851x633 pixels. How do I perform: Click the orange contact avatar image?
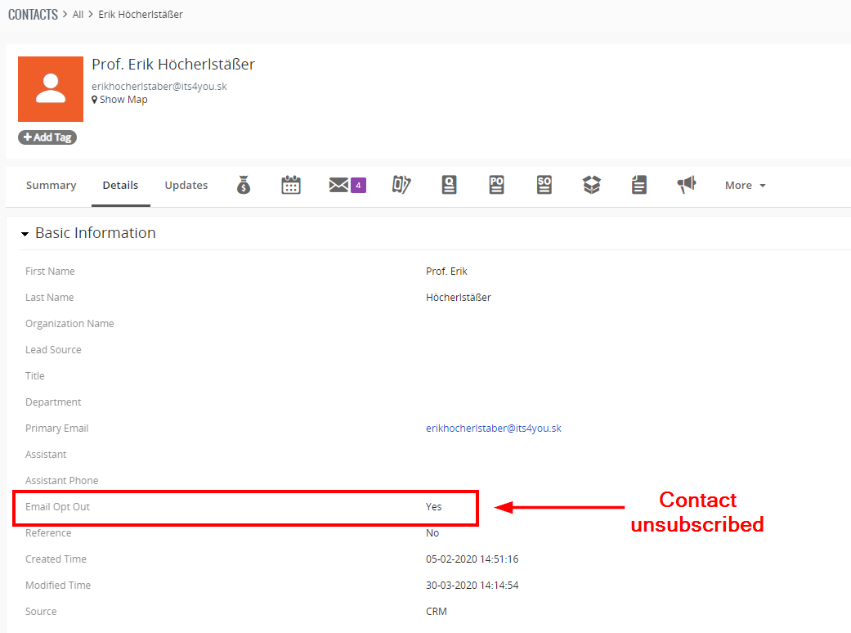click(x=51, y=89)
